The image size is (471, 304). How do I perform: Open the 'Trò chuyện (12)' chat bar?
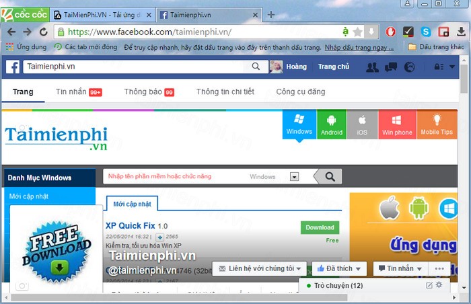338,285
